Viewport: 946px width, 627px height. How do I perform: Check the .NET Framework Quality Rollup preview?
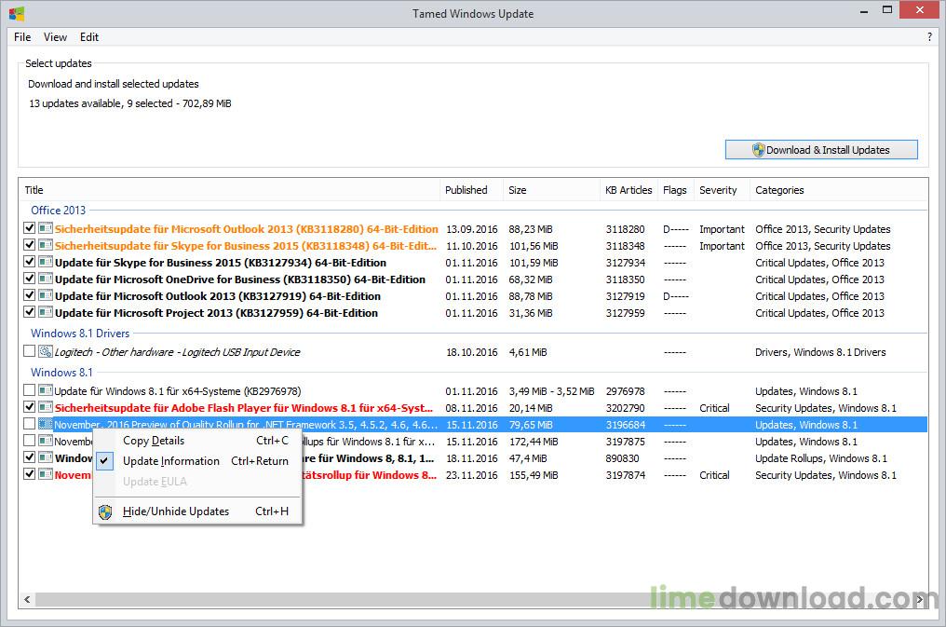pyautogui.click(x=29, y=424)
